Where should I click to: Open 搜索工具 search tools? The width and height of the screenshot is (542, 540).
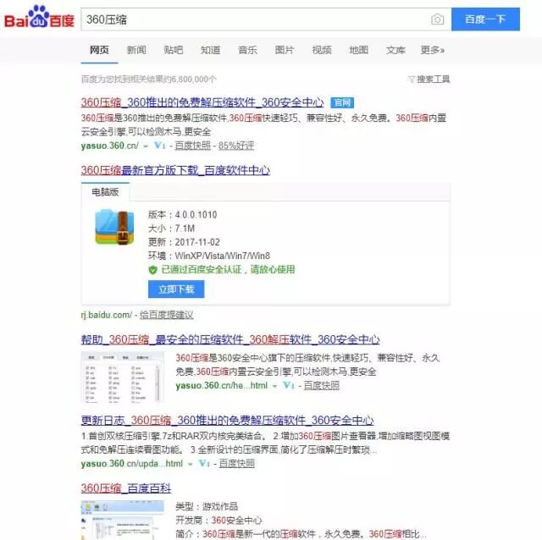pyautogui.click(x=429, y=80)
